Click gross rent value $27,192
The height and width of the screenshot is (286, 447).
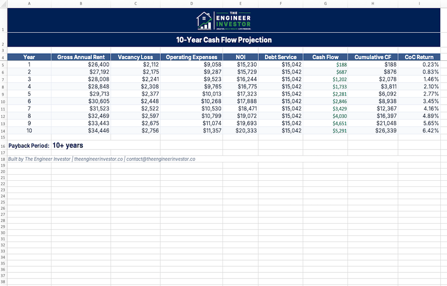coord(99,72)
